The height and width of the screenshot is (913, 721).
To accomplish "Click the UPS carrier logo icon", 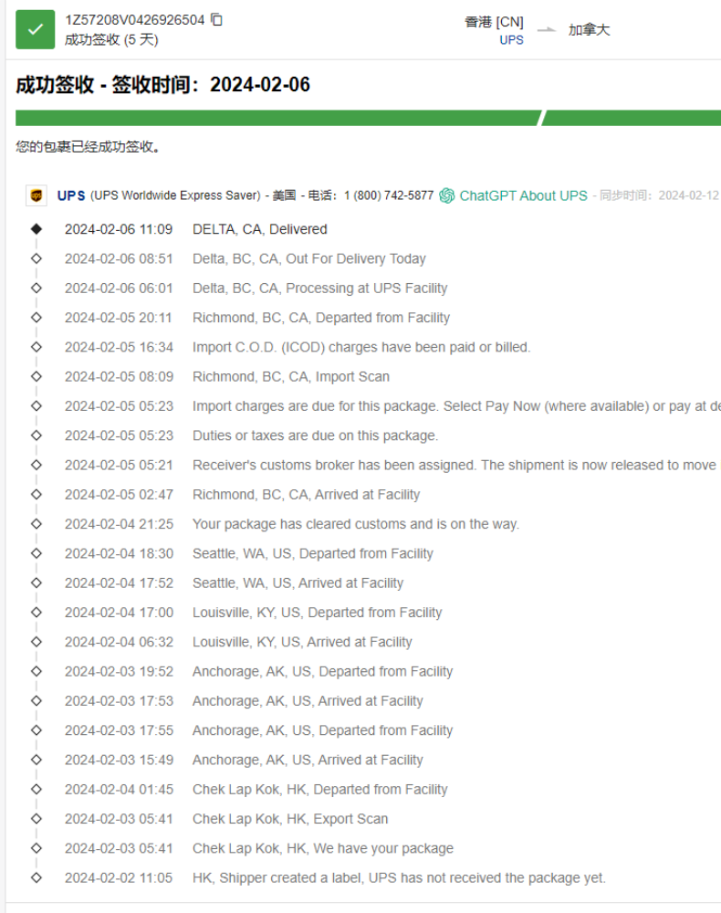I will 37,195.
